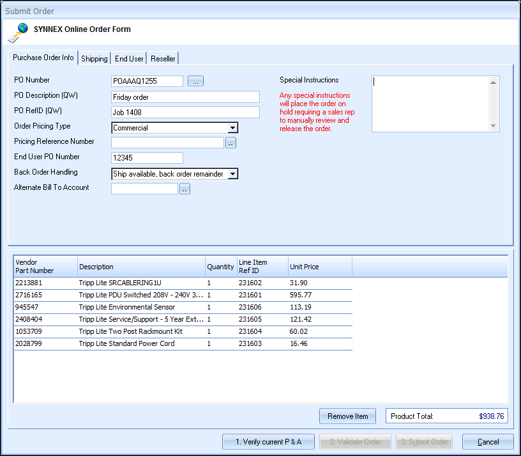Open the Pricing Reference Number lookup button
Image resolution: width=521 pixels, height=456 pixels.
pyautogui.click(x=230, y=143)
